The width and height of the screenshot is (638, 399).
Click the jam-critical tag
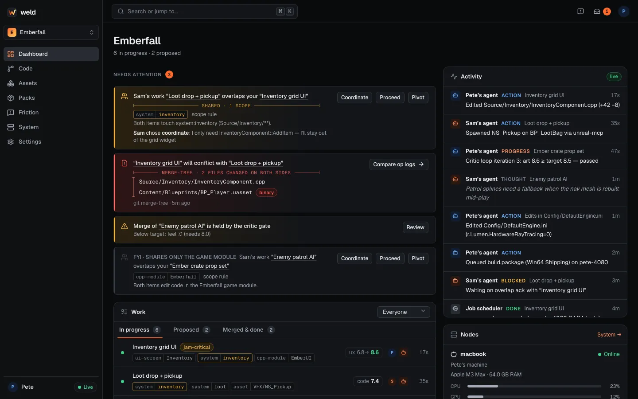point(197,347)
